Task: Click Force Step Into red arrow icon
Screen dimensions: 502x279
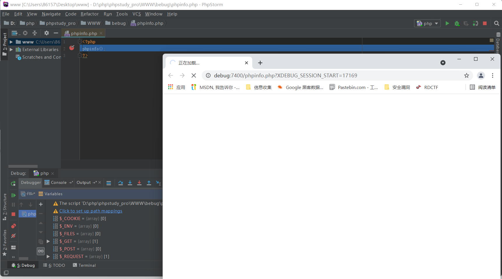Action: pyautogui.click(x=139, y=183)
